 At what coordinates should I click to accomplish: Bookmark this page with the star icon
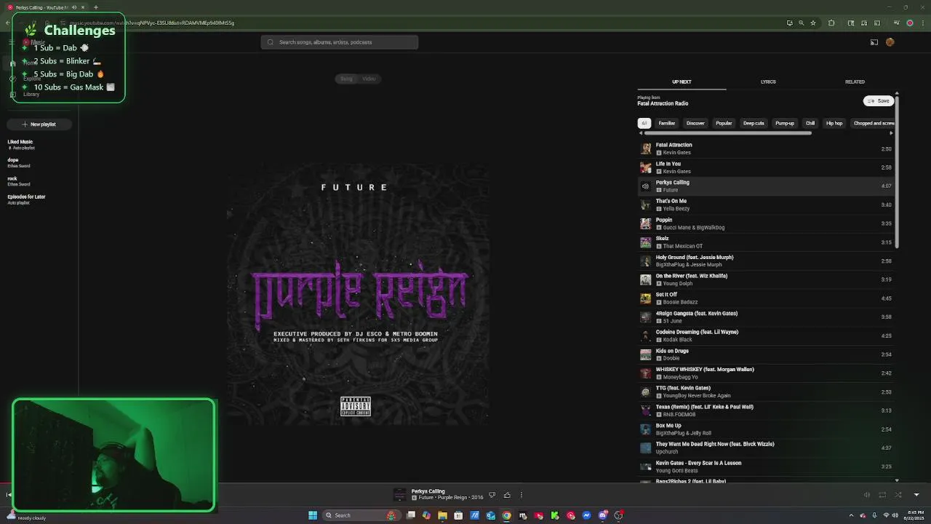(x=813, y=23)
